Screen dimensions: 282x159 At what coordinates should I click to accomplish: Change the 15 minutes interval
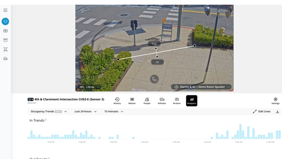114,111
